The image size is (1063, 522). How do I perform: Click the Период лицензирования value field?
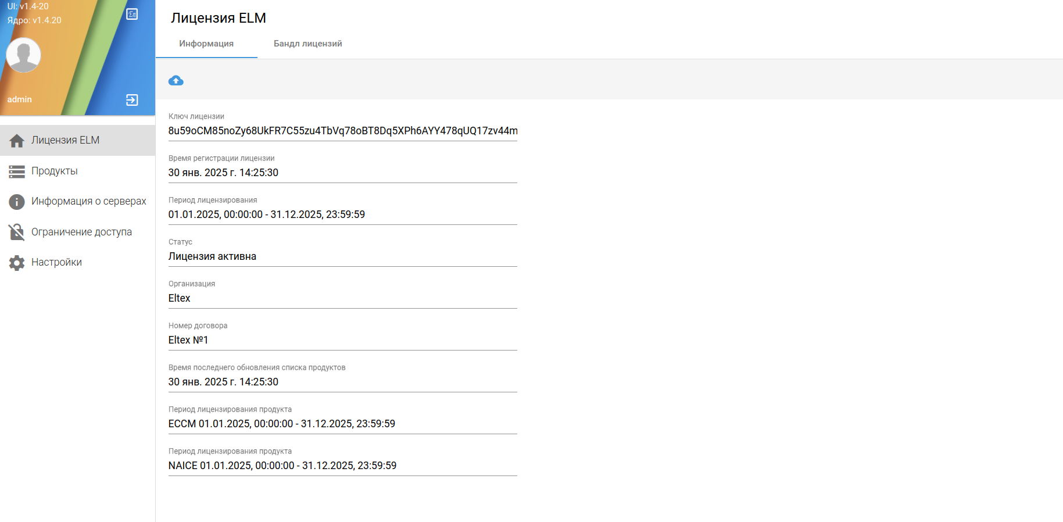(343, 214)
